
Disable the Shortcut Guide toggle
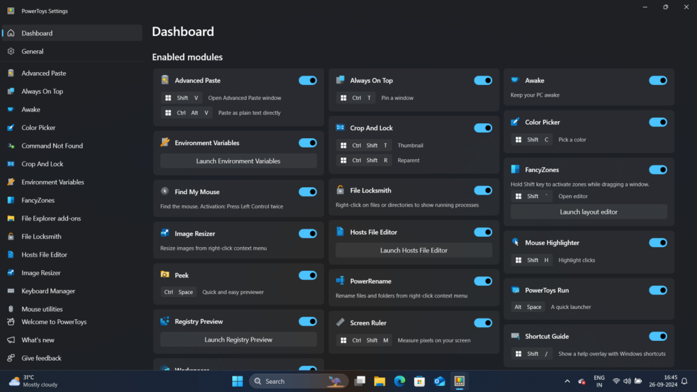tap(658, 336)
